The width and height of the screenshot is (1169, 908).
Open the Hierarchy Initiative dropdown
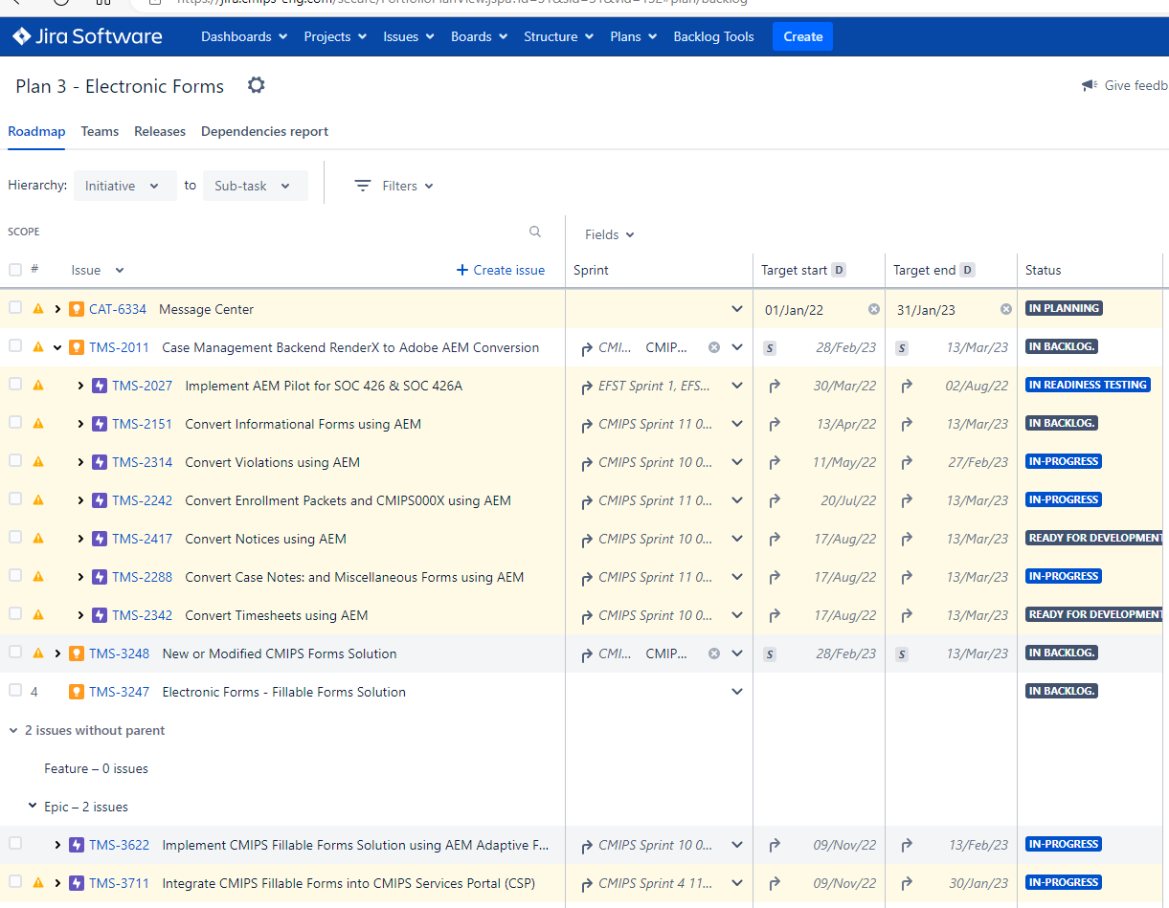pos(124,185)
